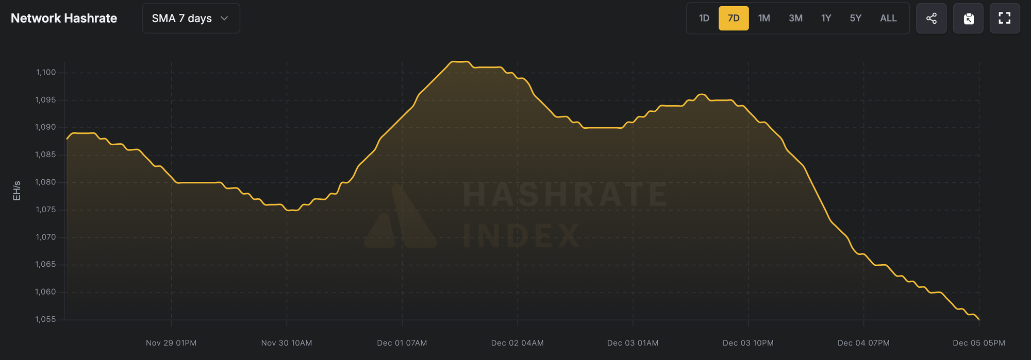Switch to the 1M time range

point(764,18)
